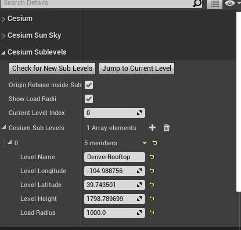The image size is (241, 230).
Task: Reset Level Name to default
Action: coord(152,157)
